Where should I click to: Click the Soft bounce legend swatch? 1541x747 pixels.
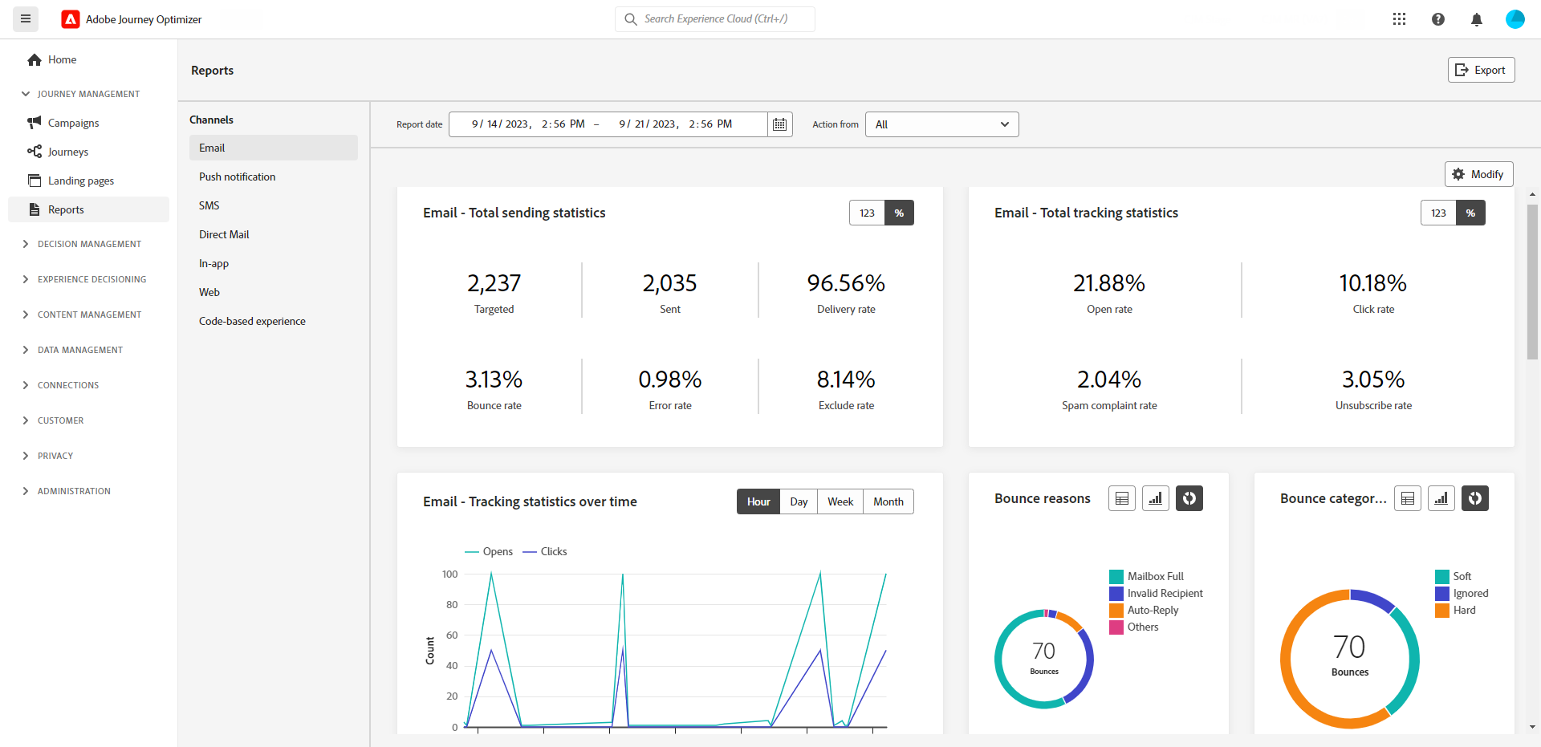click(x=1441, y=576)
